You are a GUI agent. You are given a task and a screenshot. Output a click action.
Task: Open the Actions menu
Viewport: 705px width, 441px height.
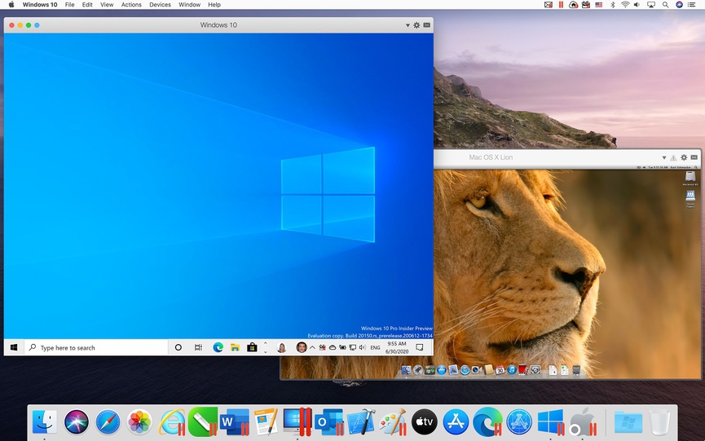(x=131, y=5)
